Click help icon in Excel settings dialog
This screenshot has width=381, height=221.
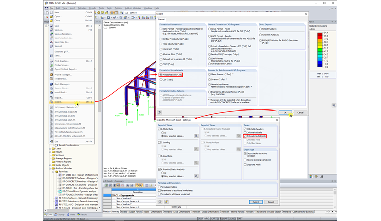tap(160, 202)
